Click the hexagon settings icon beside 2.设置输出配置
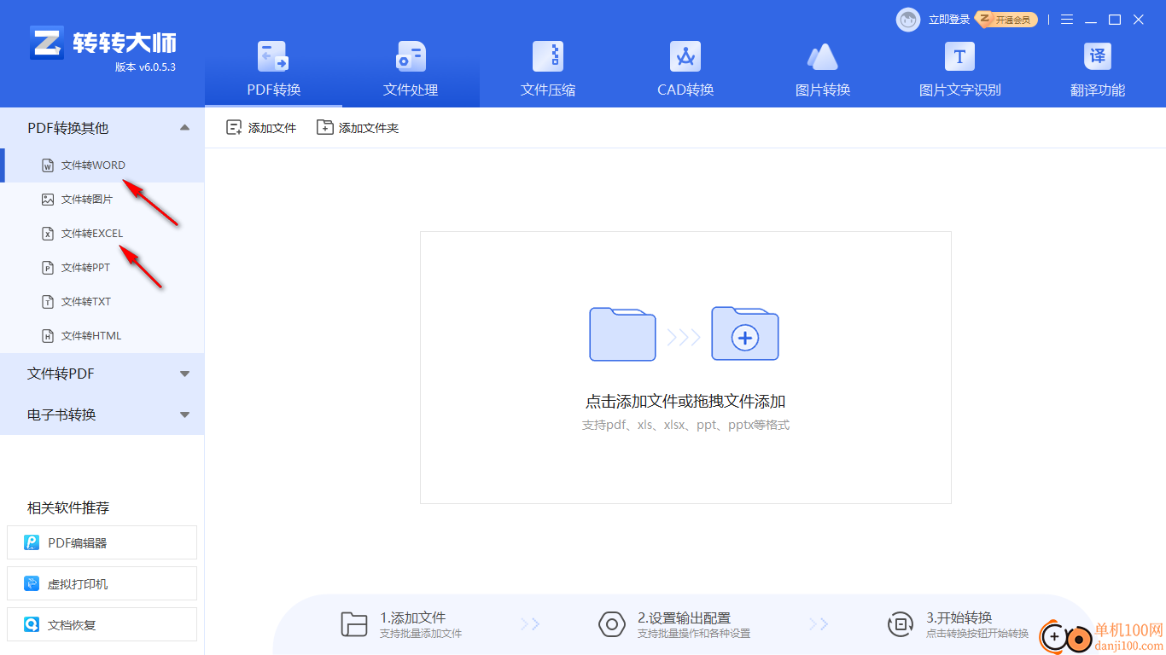The image size is (1166, 655). pos(612,624)
